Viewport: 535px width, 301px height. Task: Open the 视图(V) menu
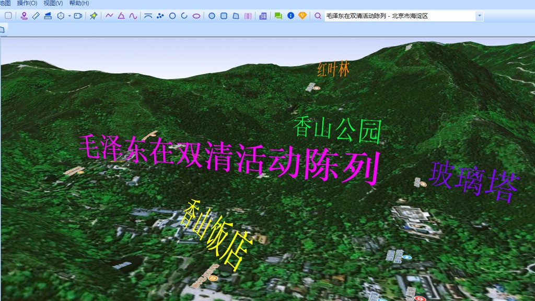53,3
